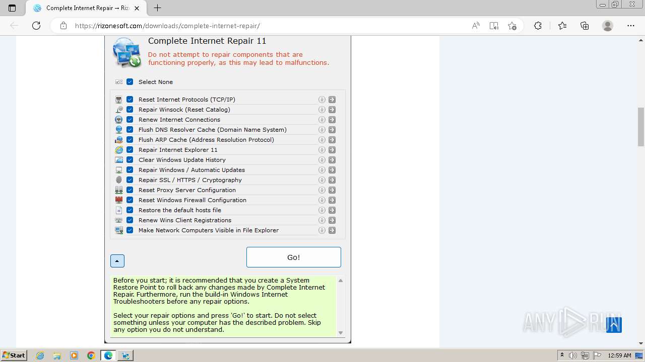
Task: Click the taskbar clock 12:59 AM
Action: 619,355
